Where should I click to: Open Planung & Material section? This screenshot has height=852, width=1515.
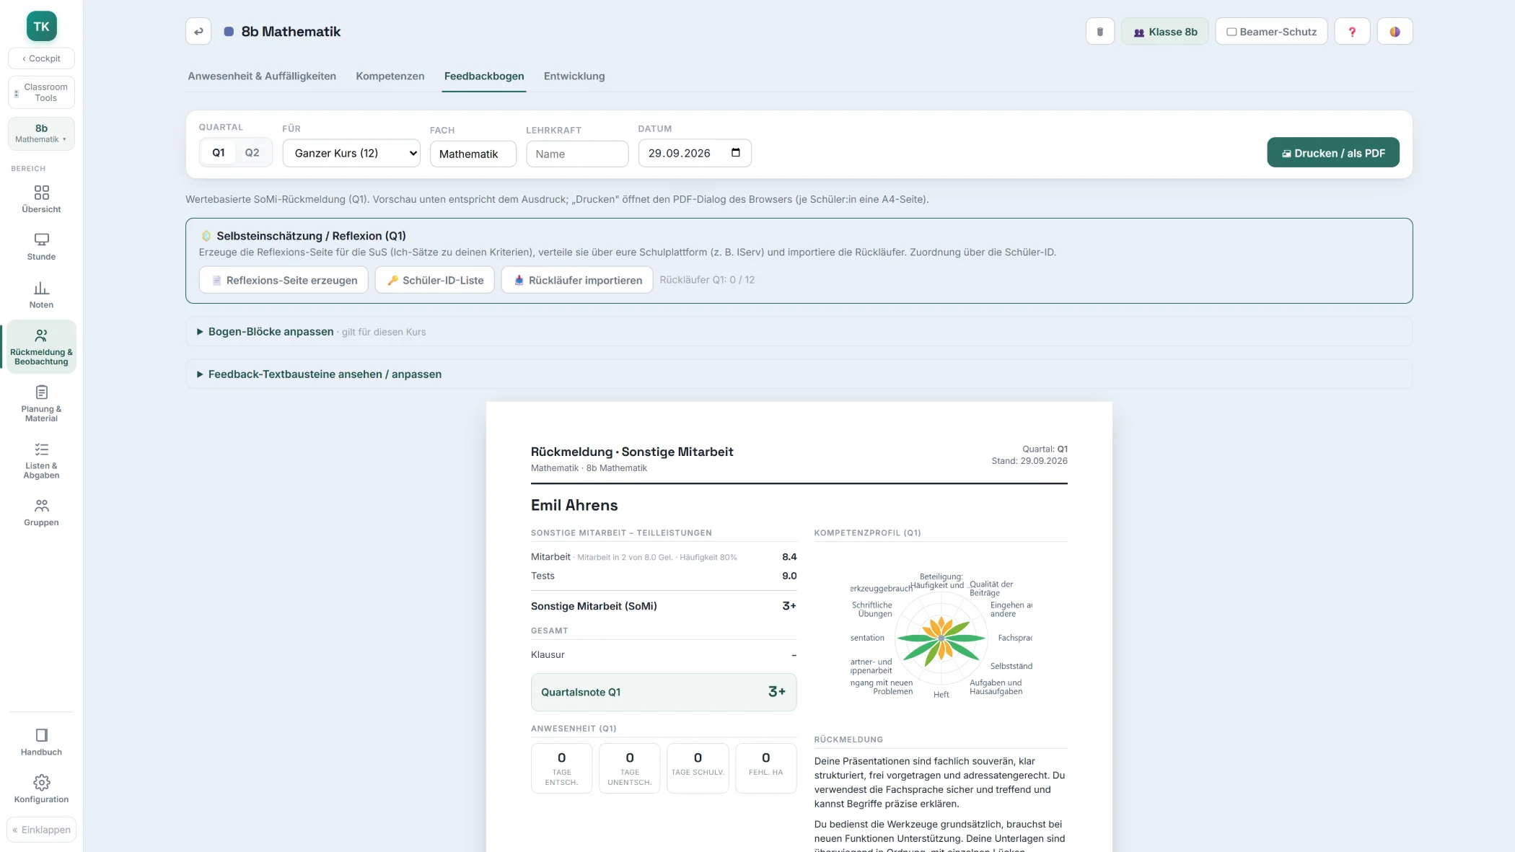pos(41,403)
